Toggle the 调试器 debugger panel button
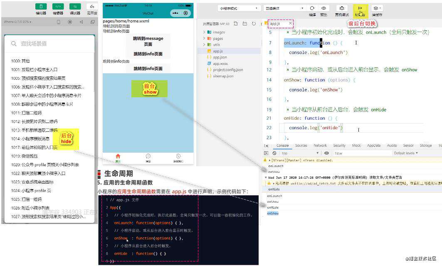The height and width of the screenshot is (266, 442). pos(75,7)
